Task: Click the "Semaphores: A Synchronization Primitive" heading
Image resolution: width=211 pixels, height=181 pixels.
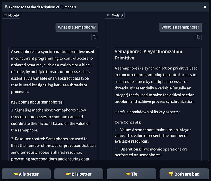Action: point(148,55)
